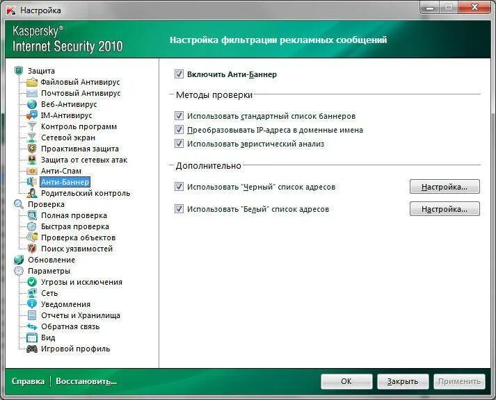Go to IM-Антивирус settings
The height and width of the screenshot is (400, 496).
[66, 115]
